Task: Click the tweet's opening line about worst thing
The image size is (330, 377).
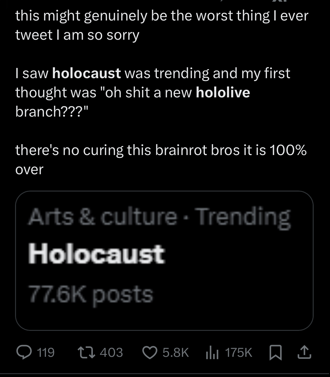Action: pyautogui.click(x=162, y=16)
